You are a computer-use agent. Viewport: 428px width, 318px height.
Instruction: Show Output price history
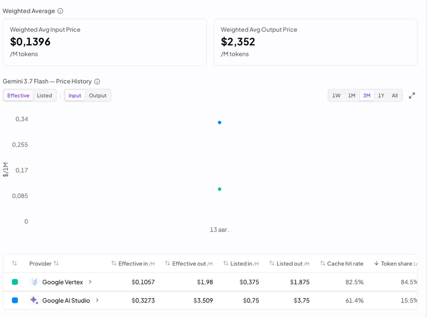pos(98,96)
